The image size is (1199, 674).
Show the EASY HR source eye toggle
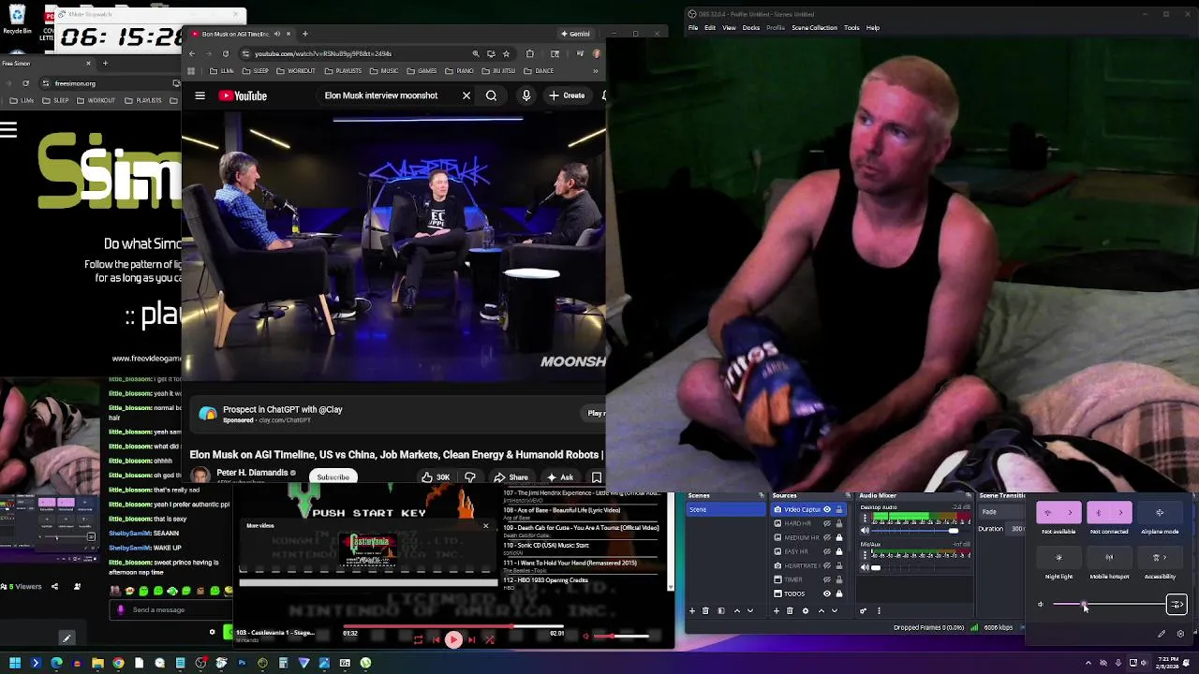pos(827,551)
